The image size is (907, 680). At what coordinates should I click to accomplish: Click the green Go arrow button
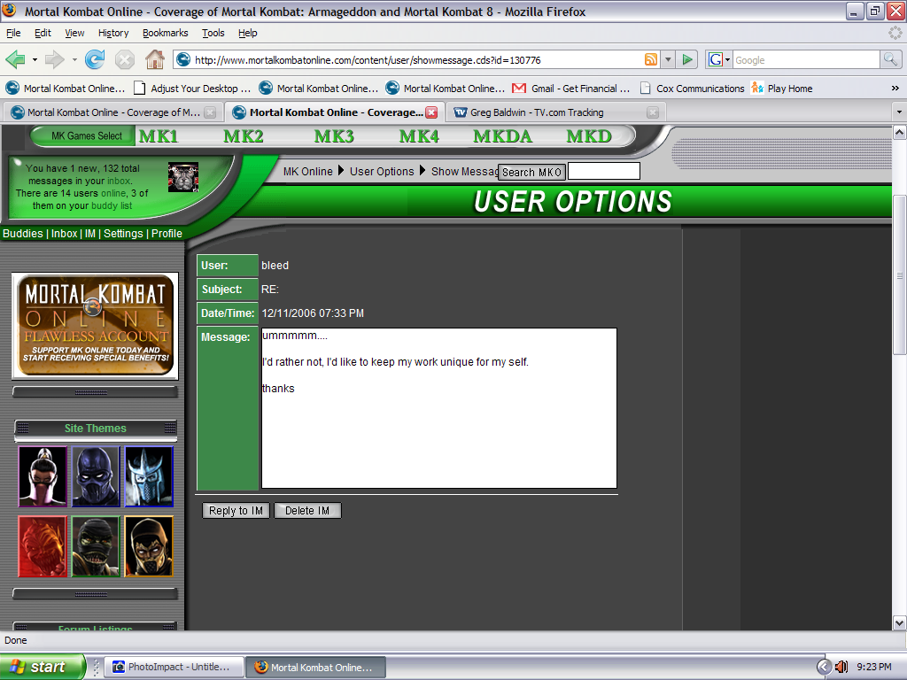click(x=687, y=59)
